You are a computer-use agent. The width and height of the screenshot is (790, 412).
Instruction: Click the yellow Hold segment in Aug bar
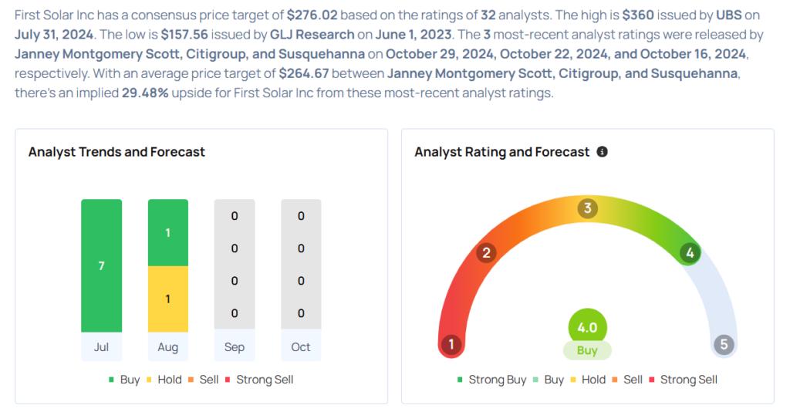[x=167, y=299]
